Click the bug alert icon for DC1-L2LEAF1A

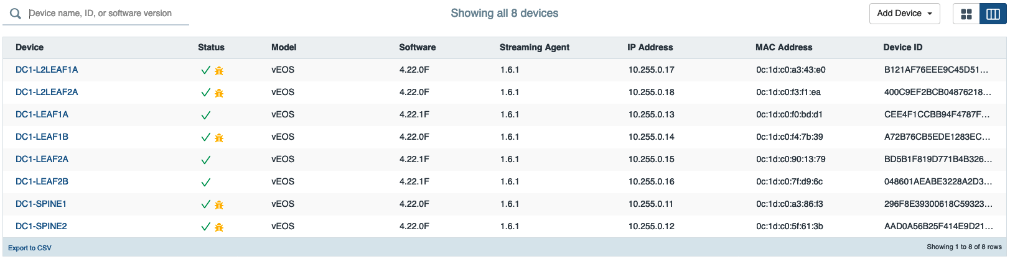click(219, 71)
